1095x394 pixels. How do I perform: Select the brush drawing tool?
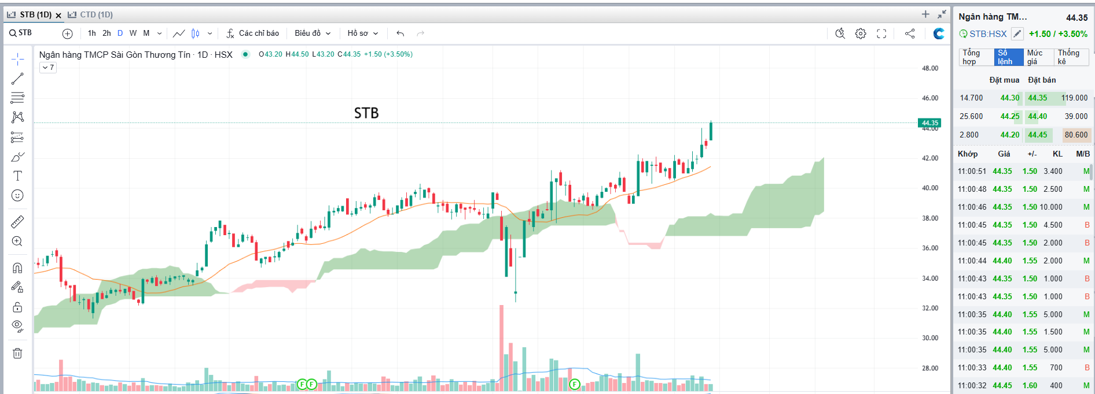click(17, 157)
